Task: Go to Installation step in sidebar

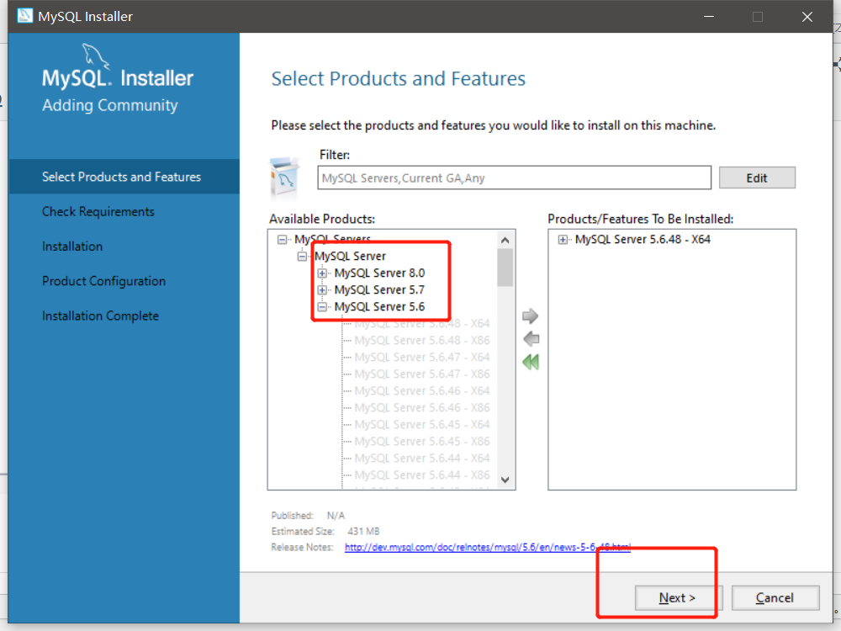Action: tap(71, 247)
